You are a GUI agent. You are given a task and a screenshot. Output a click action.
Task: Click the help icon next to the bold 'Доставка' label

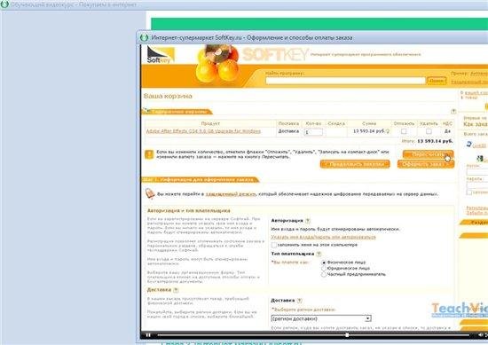(299, 301)
